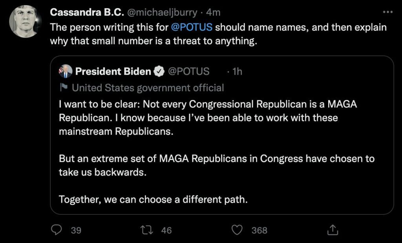Screen dimensions: 402x243
Task: Click the 1h quoted tweet timestamp
Action: (x=237, y=71)
